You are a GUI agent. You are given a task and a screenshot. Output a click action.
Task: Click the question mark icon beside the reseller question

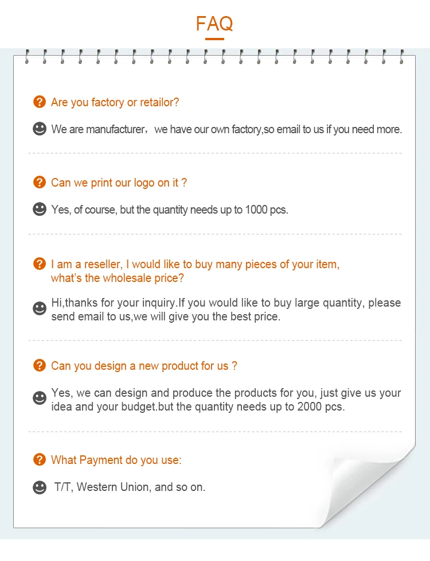point(40,264)
